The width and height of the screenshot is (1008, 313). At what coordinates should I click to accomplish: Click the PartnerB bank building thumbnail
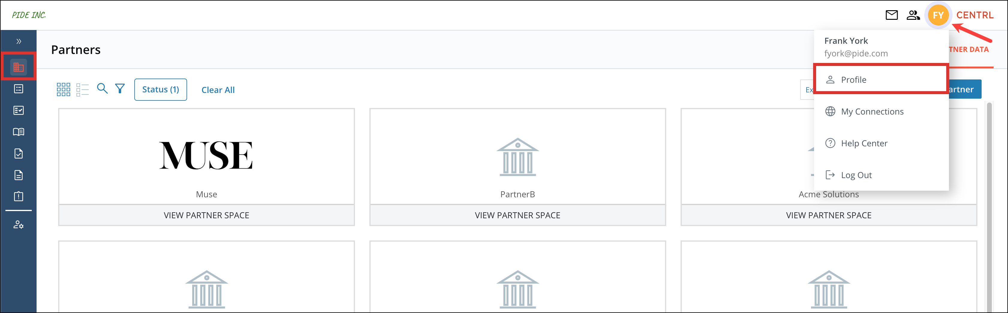click(x=517, y=157)
